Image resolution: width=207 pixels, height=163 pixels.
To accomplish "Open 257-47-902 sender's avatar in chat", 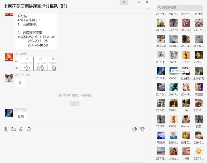I will coord(9,78).
